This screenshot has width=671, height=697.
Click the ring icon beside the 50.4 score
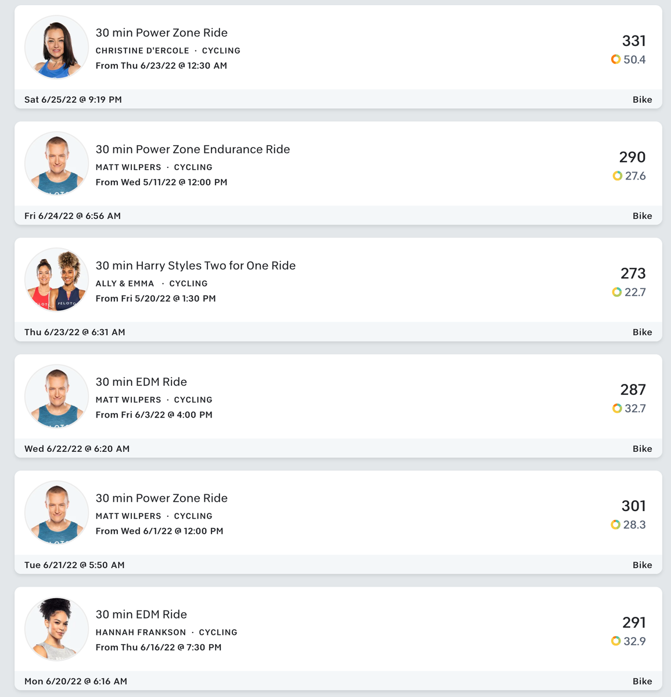click(616, 59)
